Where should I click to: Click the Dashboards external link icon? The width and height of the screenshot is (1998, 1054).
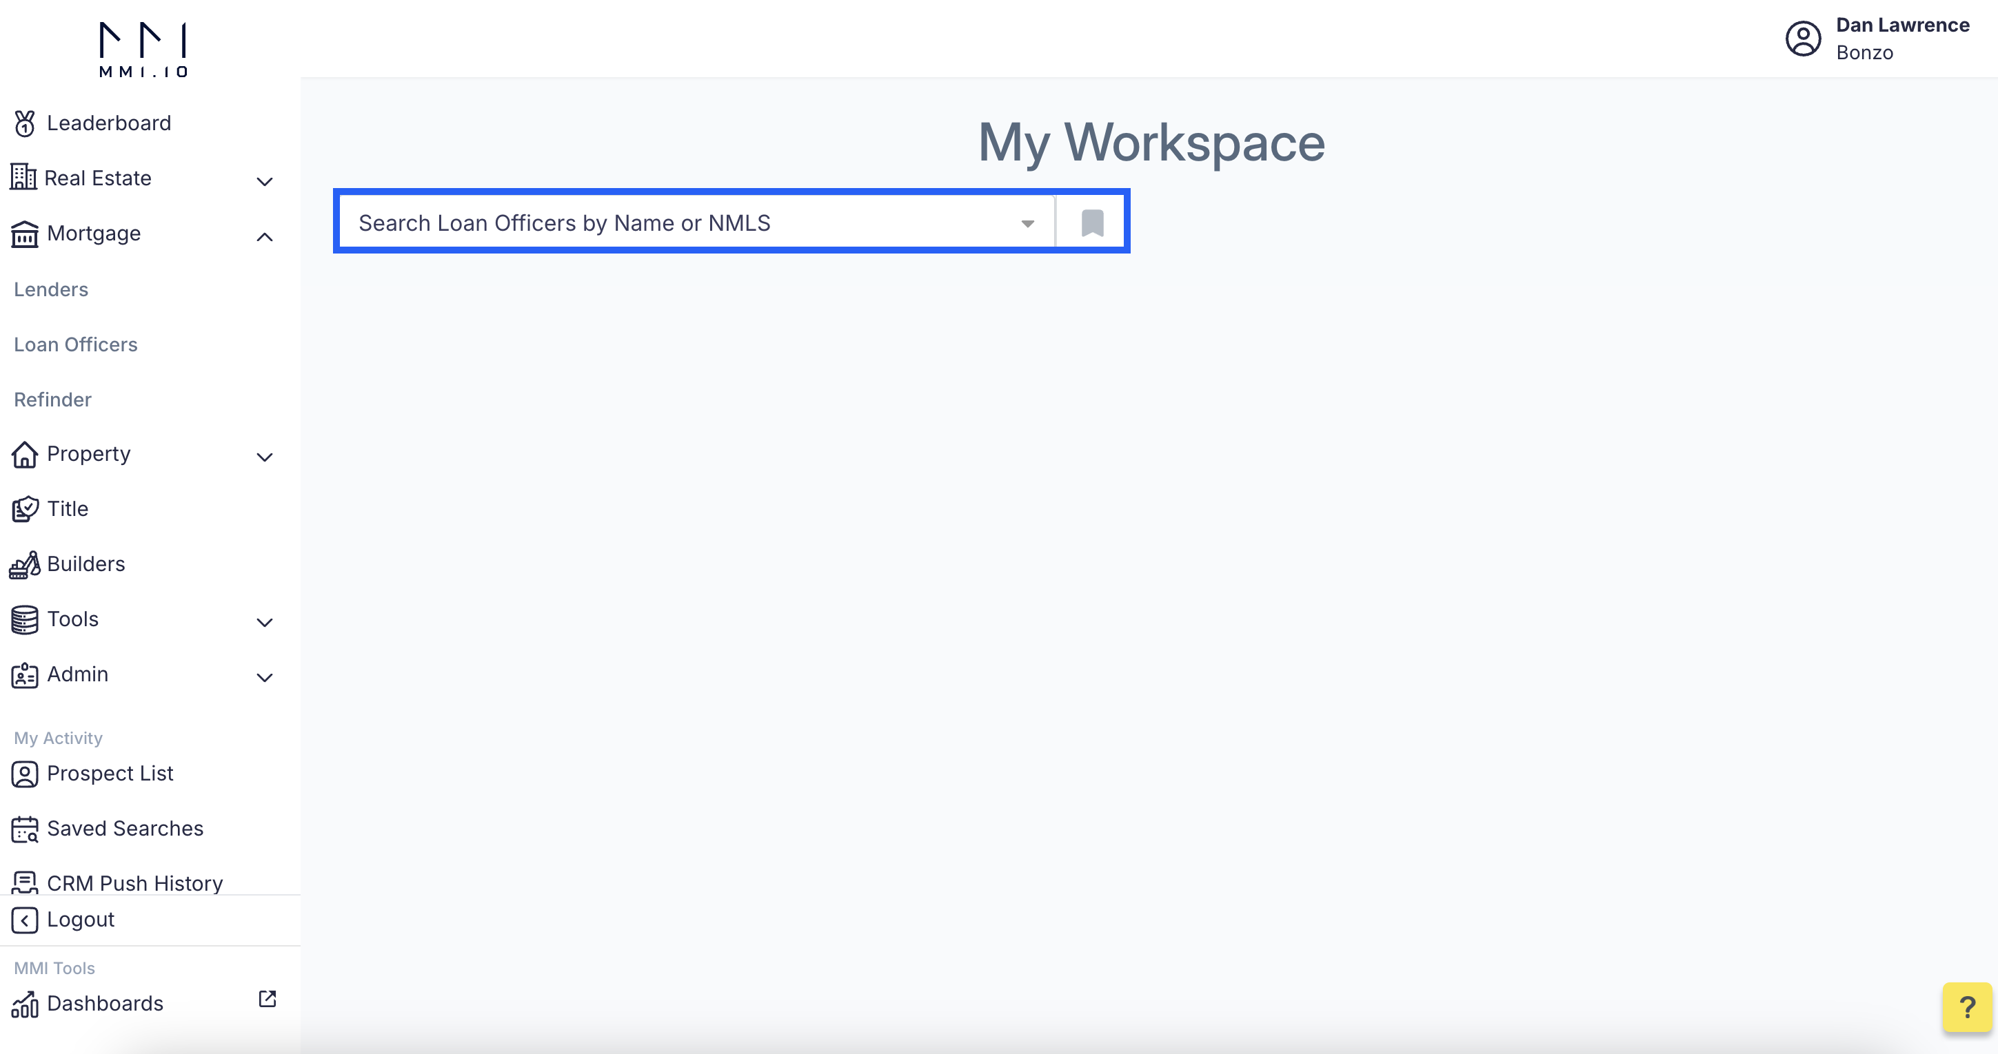tap(268, 999)
